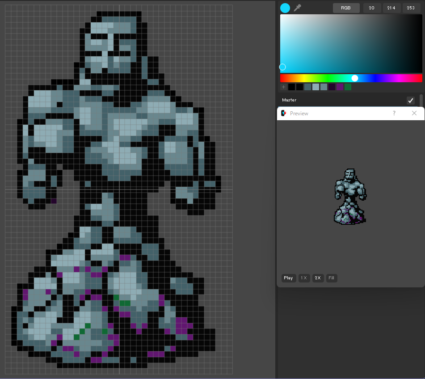Pick the medium blue-gray palette swatch
Image resolution: width=425 pixels, height=379 pixels.
pyautogui.click(x=324, y=87)
